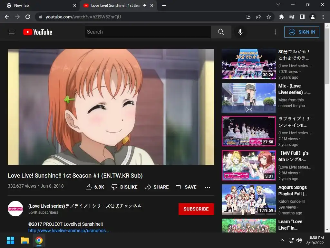Show hidden system tray icons
330x248 pixels.
click(282, 240)
